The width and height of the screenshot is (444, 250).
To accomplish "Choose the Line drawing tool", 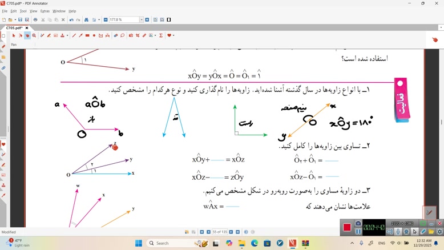I will click(74, 35).
